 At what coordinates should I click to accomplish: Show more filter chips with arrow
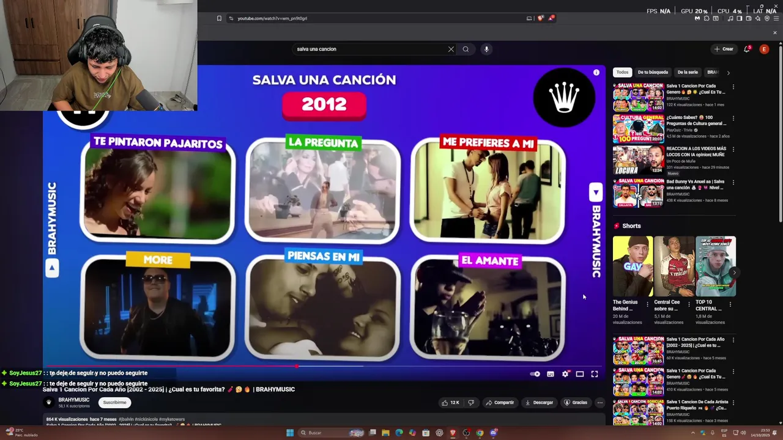tap(728, 73)
